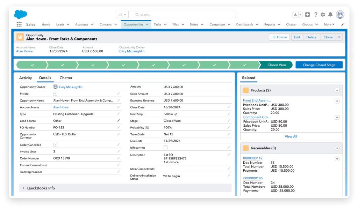Open the Accounts tab dropdown chevron
Viewport: 358px width, 209px height.
(x=92, y=24)
